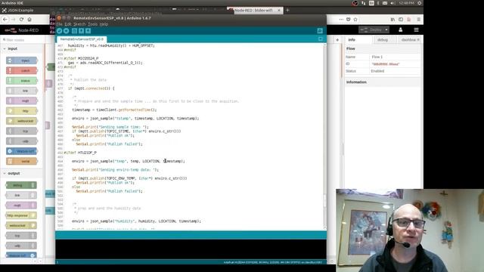Select the udp output node

(x=21, y=246)
